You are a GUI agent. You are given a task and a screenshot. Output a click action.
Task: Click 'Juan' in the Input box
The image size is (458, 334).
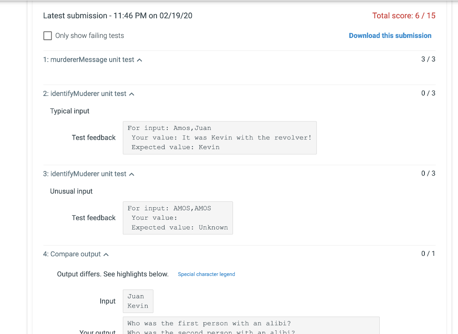click(x=136, y=296)
